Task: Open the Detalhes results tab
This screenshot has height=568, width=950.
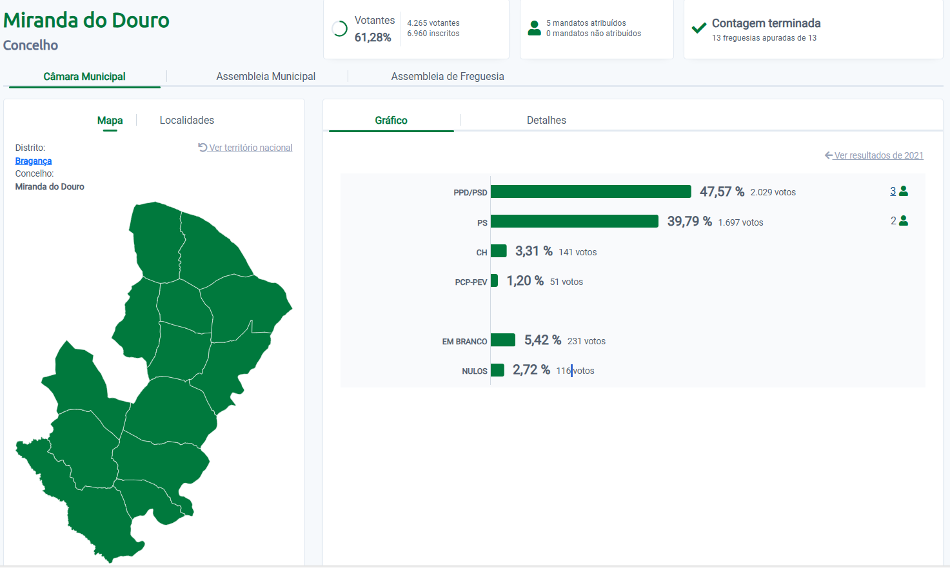Action: click(x=546, y=120)
